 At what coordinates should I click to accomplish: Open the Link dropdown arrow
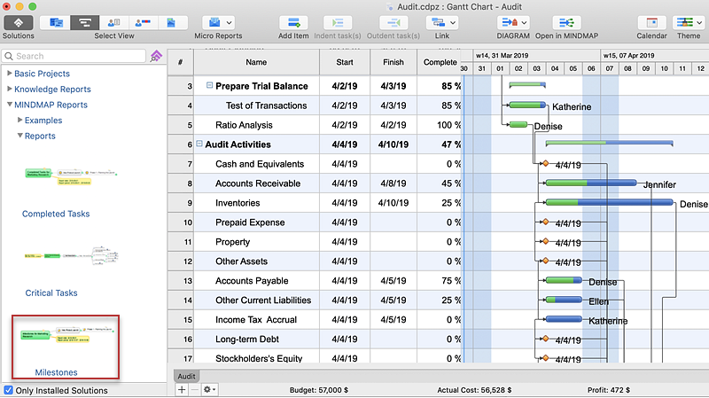point(453,23)
